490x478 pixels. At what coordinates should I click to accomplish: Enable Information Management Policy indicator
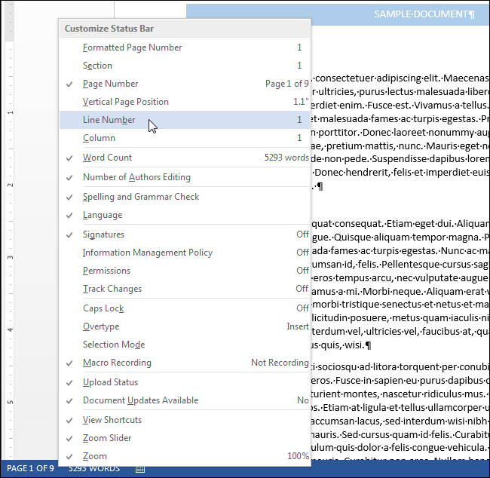[185, 253]
